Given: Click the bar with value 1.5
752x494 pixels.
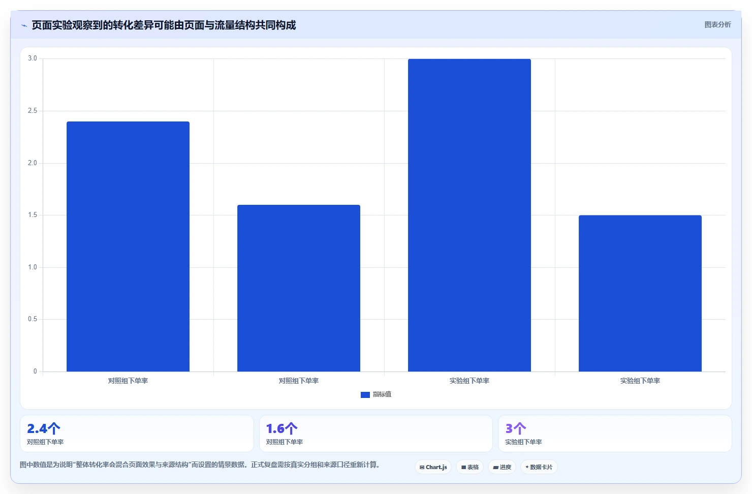Looking at the screenshot, I should [x=640, y=293].
